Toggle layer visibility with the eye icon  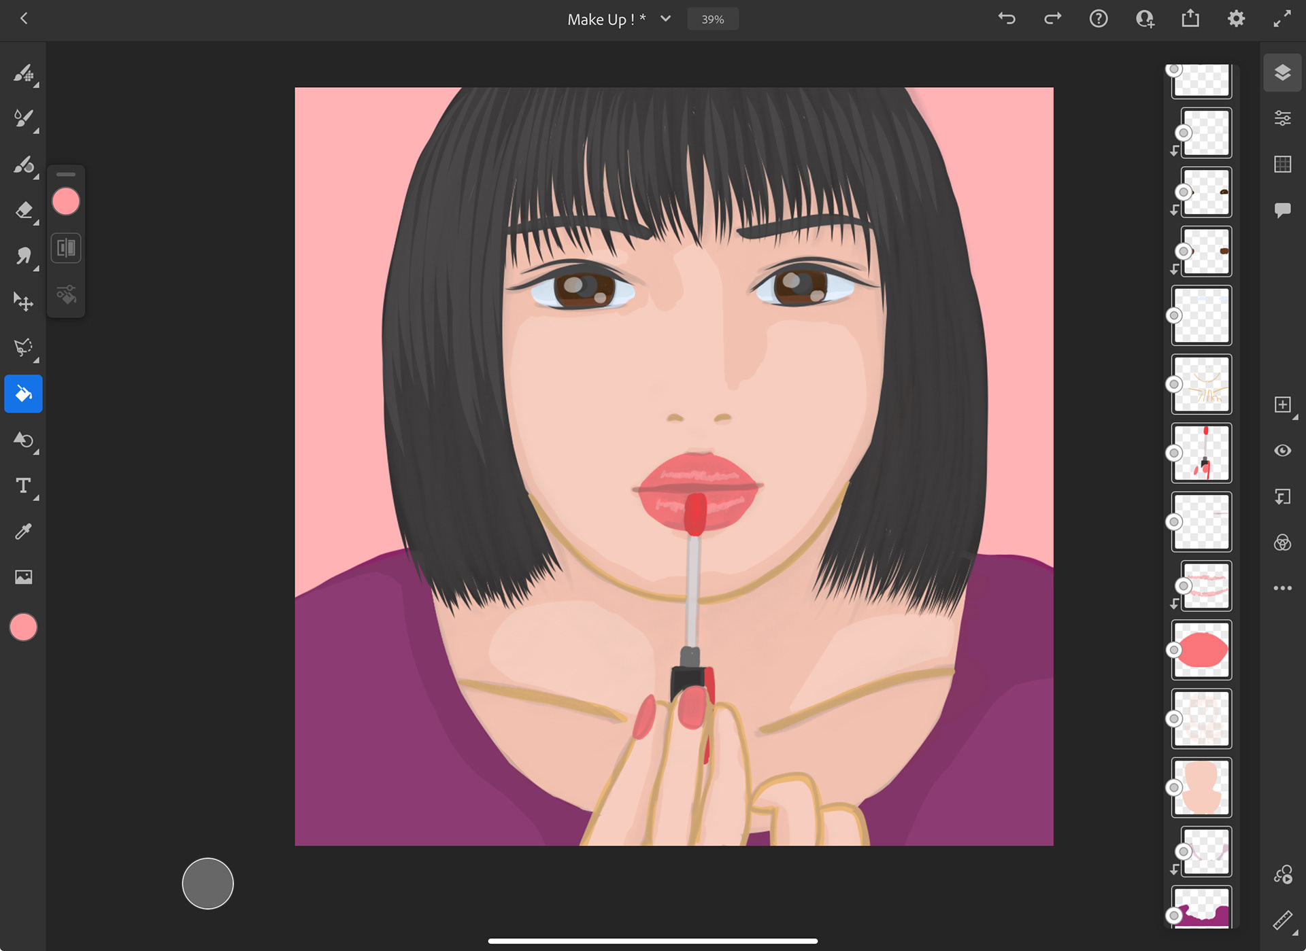(x=1282, y=451)
